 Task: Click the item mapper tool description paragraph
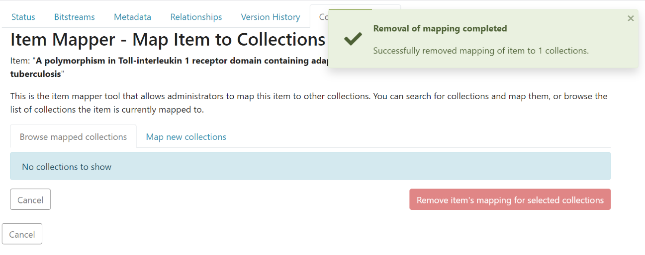click(308, 103)
